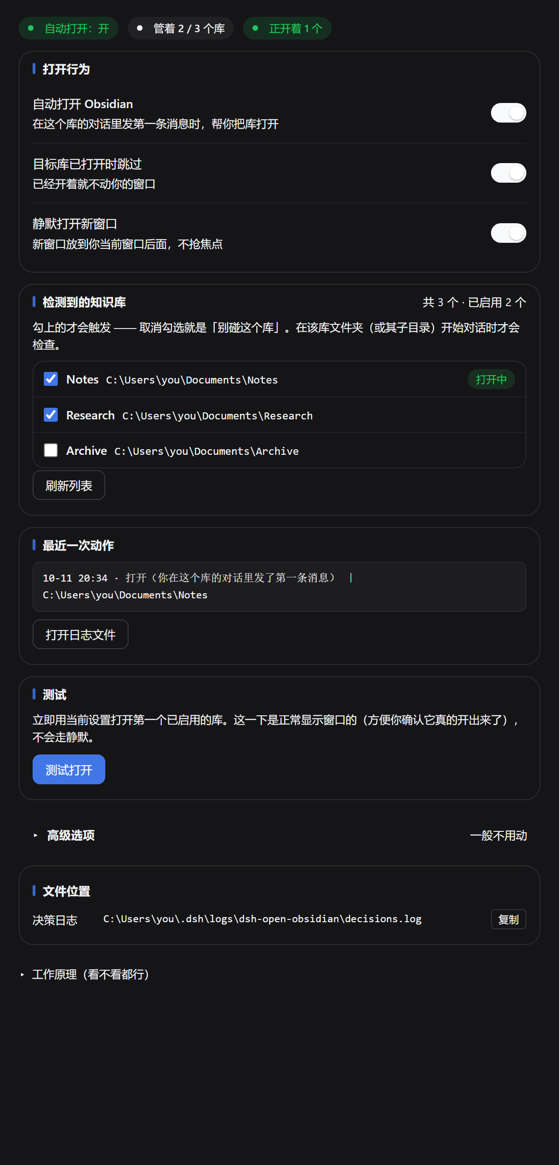This screenshot has width=559, height=1165.
Task: Click the 检测到的知识库 section heading
Action: point(84,302)
